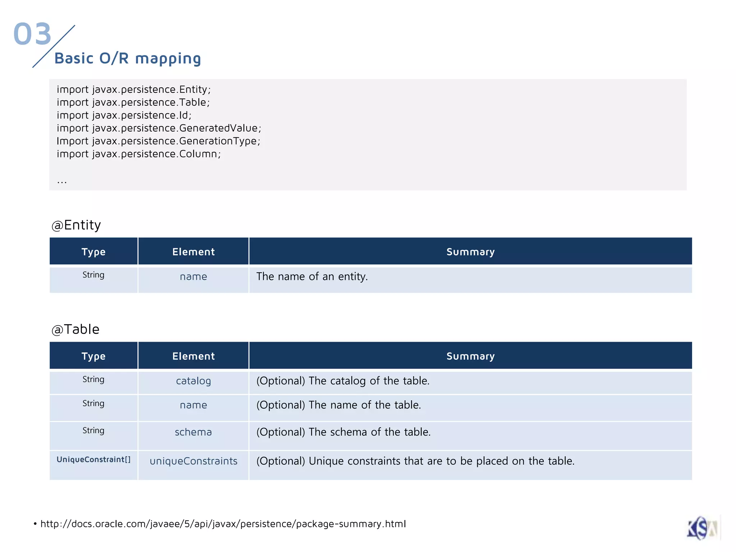Select 'The name of an entity.' summary
The width and height of the screenshot is (736, 552).
(x=312, y=276)
